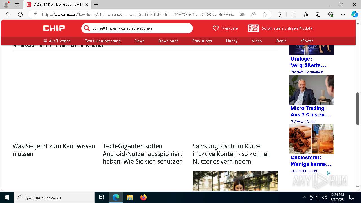Click scrollbar up arrow
361x203 pixels.
[358, 23]
